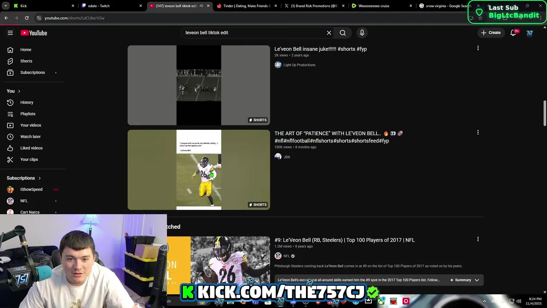Clear the search box with the X
The height and width of the screenshot is (308, 547).
point(329,33)
